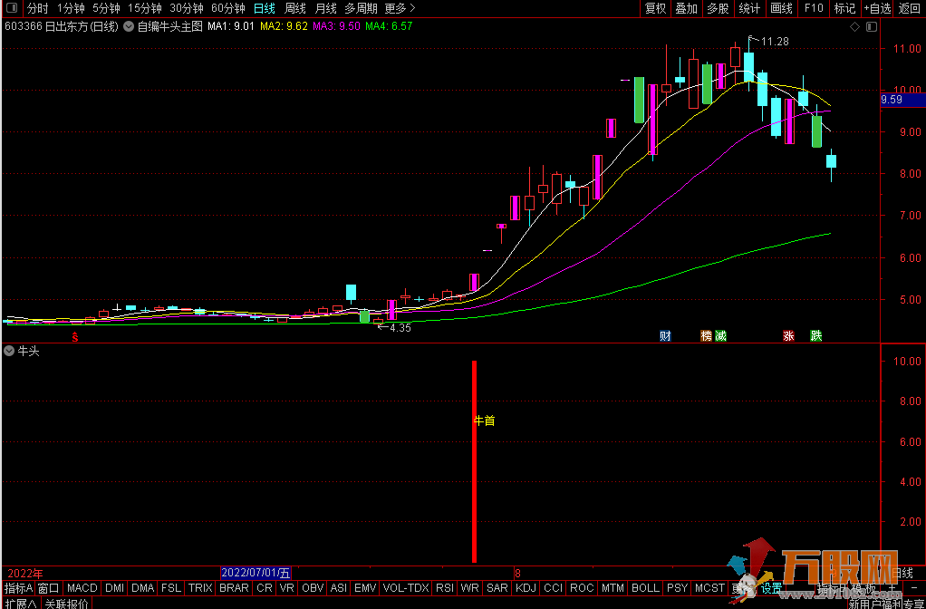
Task: Expand the 更多 timeframe dropdown
Action: 400,8
